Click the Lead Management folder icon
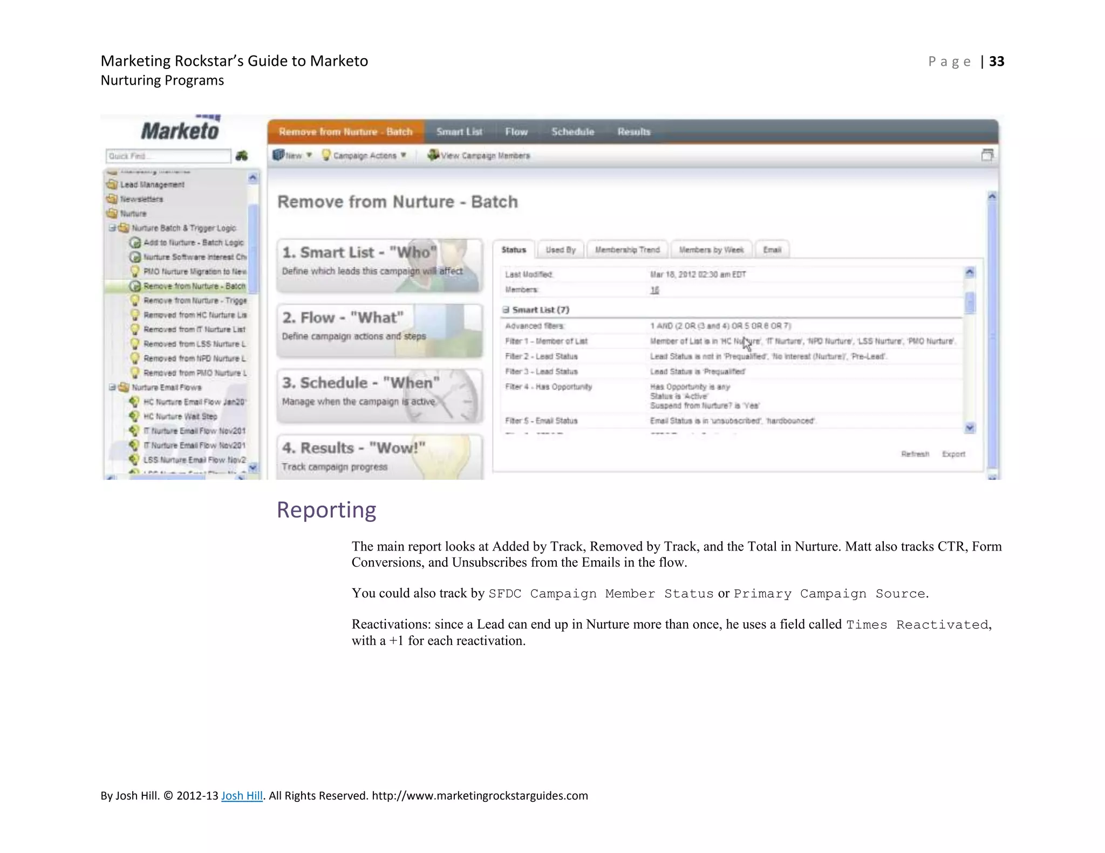This screenshot has height=853, width=1105. [x=112, y=184]
